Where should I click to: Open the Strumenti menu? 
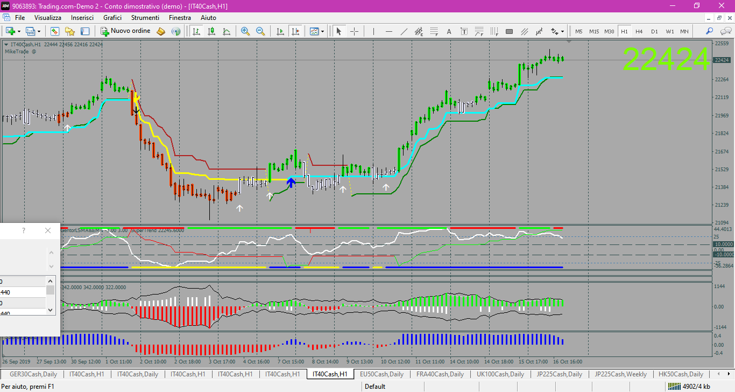(145, 18)
